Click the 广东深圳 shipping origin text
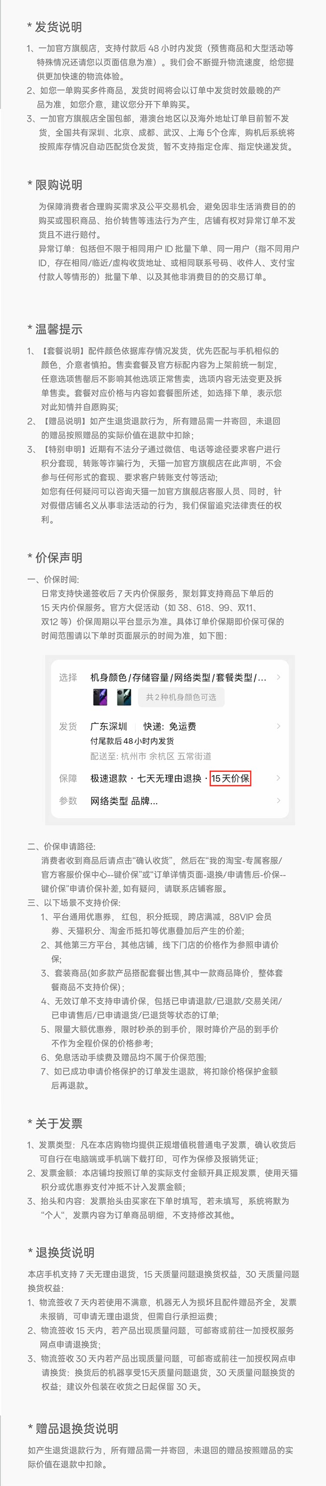Viewport: 326px width, 1486px height. coord(109,726)
